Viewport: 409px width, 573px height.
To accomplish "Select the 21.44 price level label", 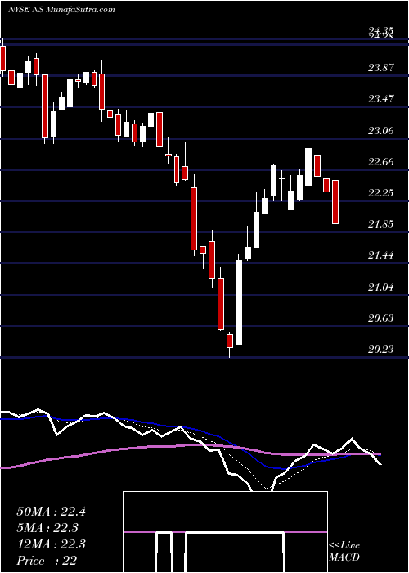I will (x=381, y=255).
